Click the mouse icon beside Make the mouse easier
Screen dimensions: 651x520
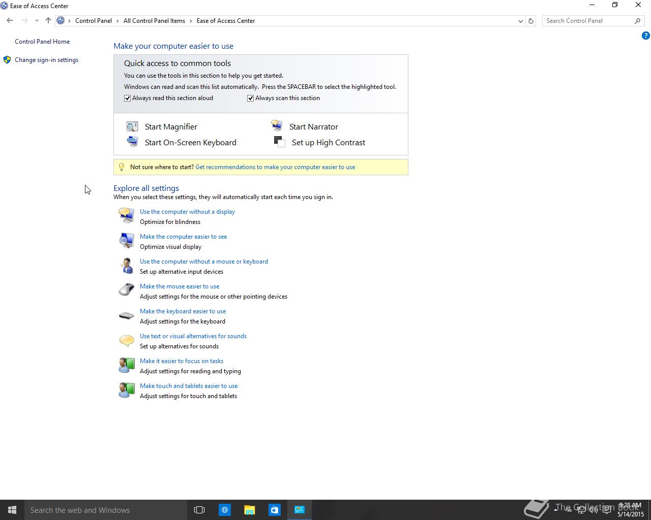click(127, 290)
